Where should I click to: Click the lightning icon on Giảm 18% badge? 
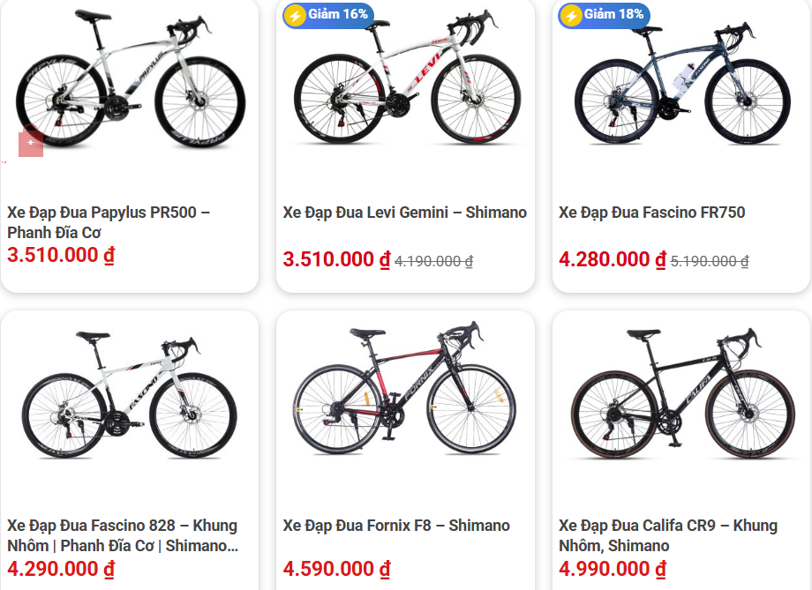click(x=571, y=15)
